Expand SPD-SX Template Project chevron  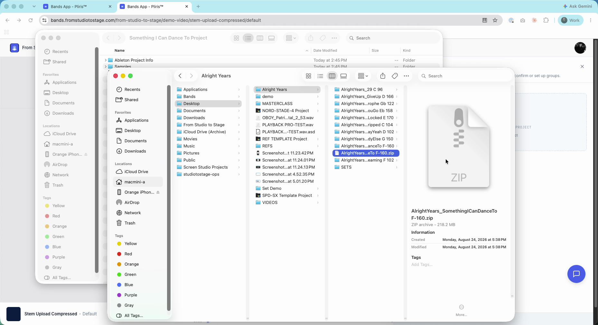(318, 195)
